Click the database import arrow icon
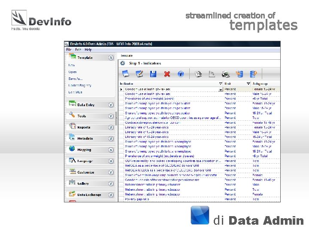 (239, 74)
